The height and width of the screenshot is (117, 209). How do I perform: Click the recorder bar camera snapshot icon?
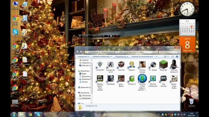click(111, 36)
